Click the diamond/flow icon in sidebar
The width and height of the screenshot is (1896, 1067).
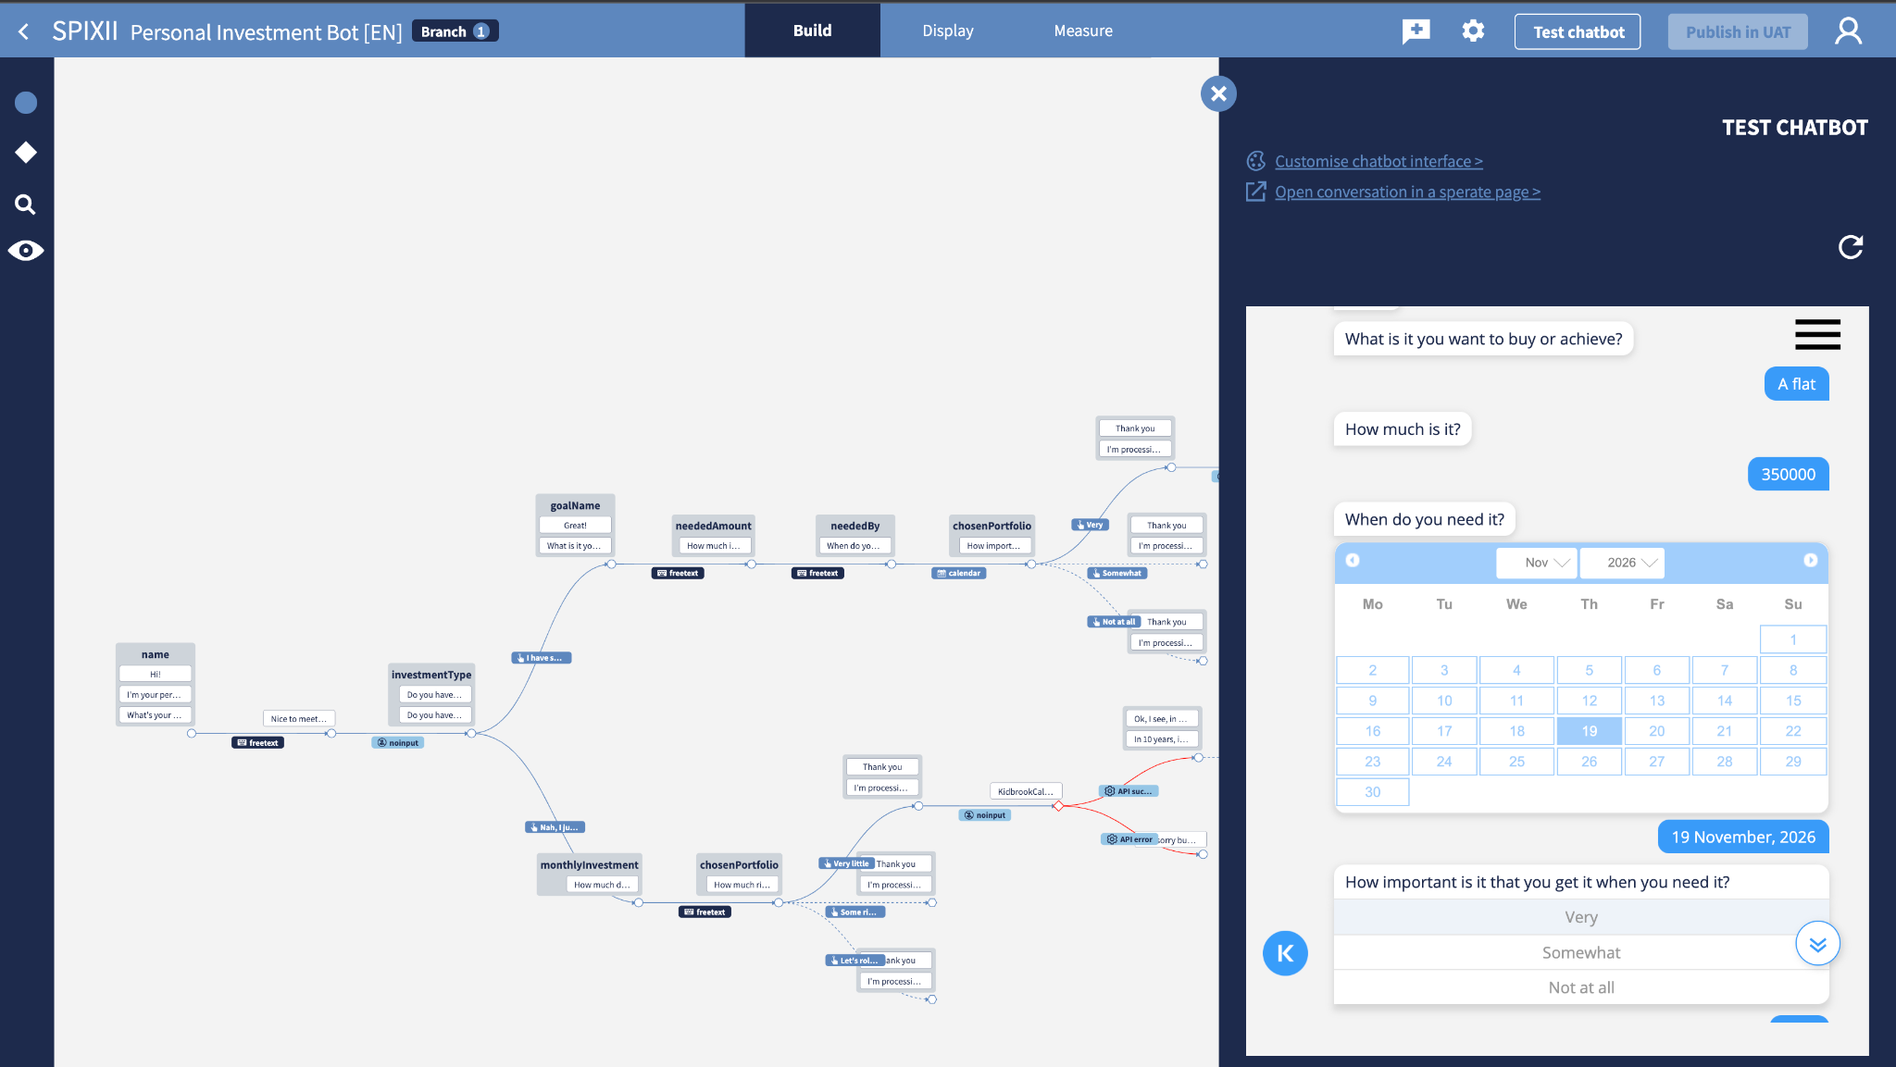(x=26, y=153)
